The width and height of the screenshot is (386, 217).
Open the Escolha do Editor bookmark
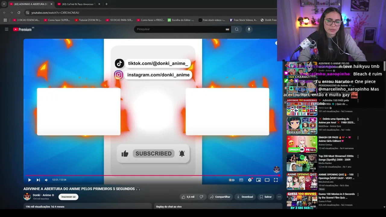point(181,20)
